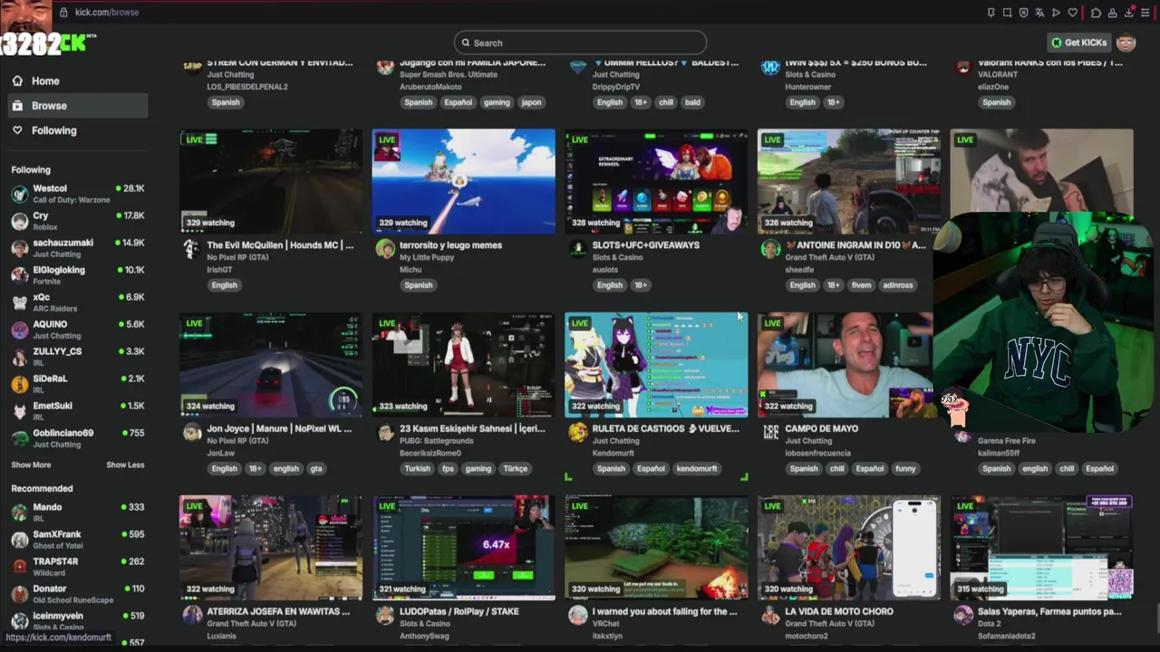
Task: Click the fivem tag under ANTOINE INGRAM
Action: pos(861,285)
